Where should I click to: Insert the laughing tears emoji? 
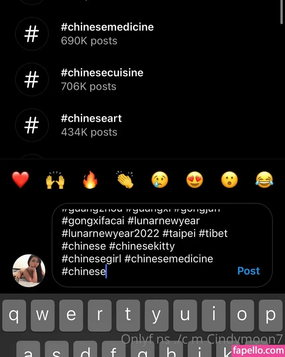(x=264, y=180)
